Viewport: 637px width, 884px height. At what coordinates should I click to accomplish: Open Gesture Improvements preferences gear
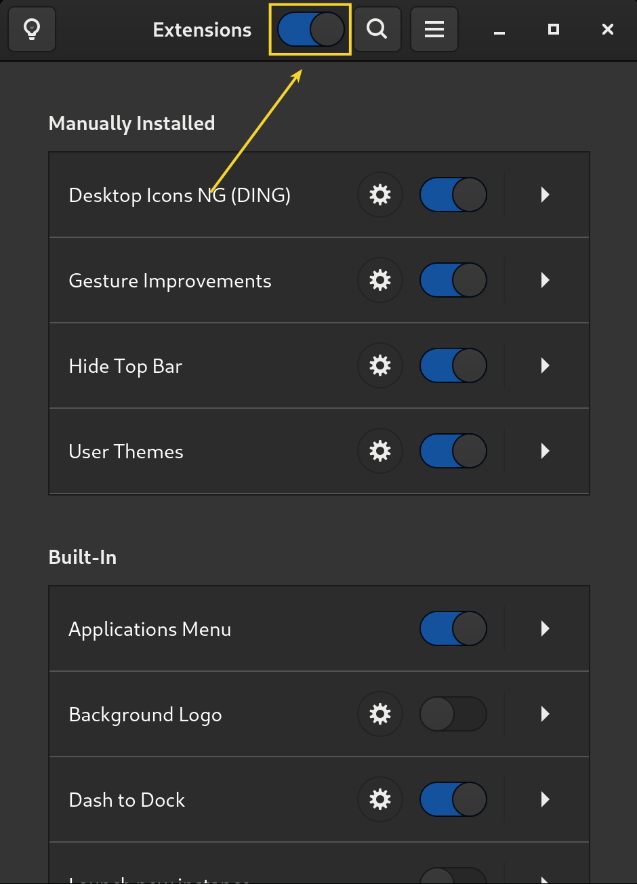379,280
